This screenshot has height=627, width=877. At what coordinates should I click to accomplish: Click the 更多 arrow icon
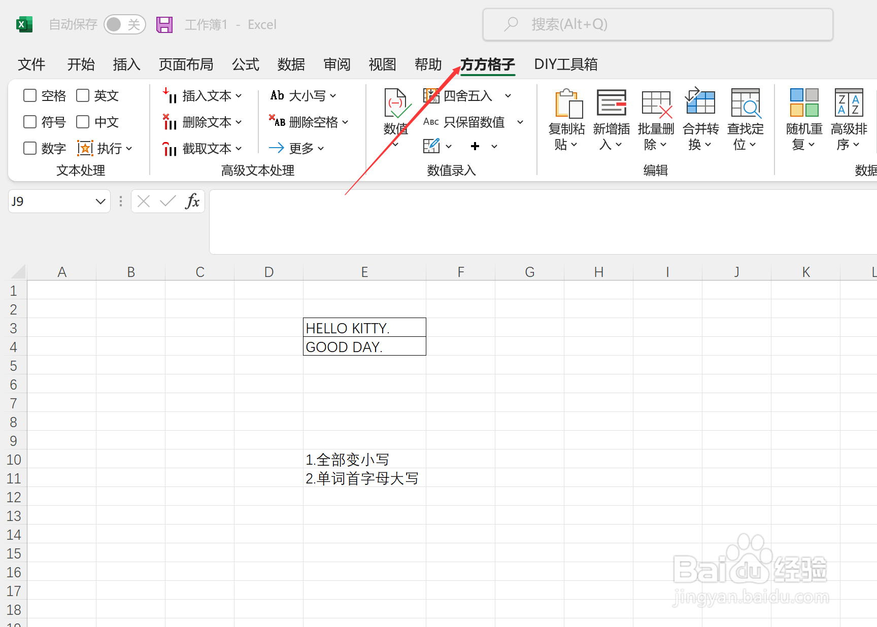tap(277, 148)
